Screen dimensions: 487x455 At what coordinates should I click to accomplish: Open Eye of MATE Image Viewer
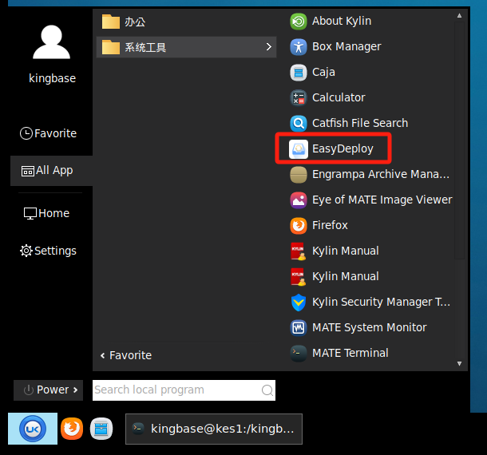click(x=382, y=200)
